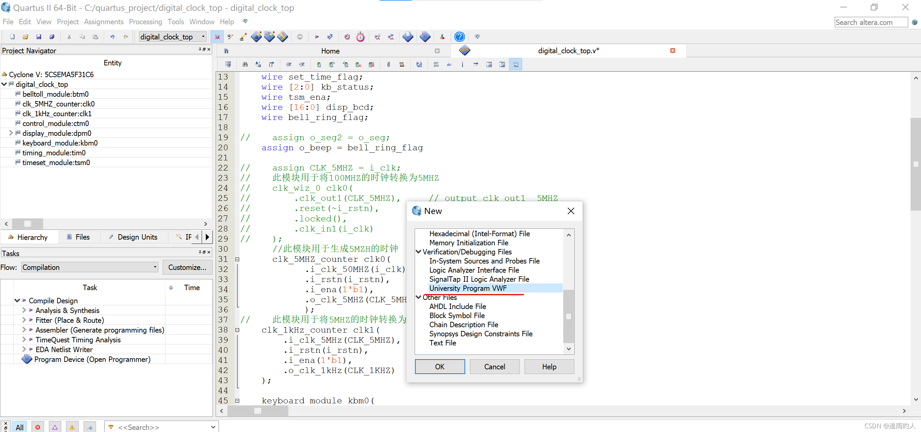Click the Save floppy disk icon
This screenshot has width=921, height=432.
tap(39, 37)
